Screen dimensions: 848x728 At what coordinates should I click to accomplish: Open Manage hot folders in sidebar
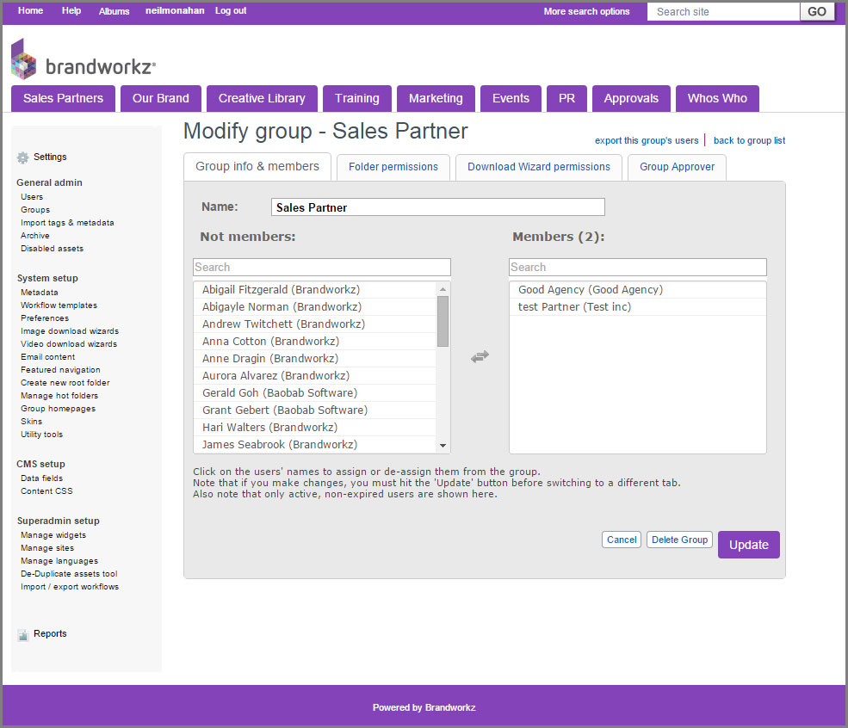point(59,396)
